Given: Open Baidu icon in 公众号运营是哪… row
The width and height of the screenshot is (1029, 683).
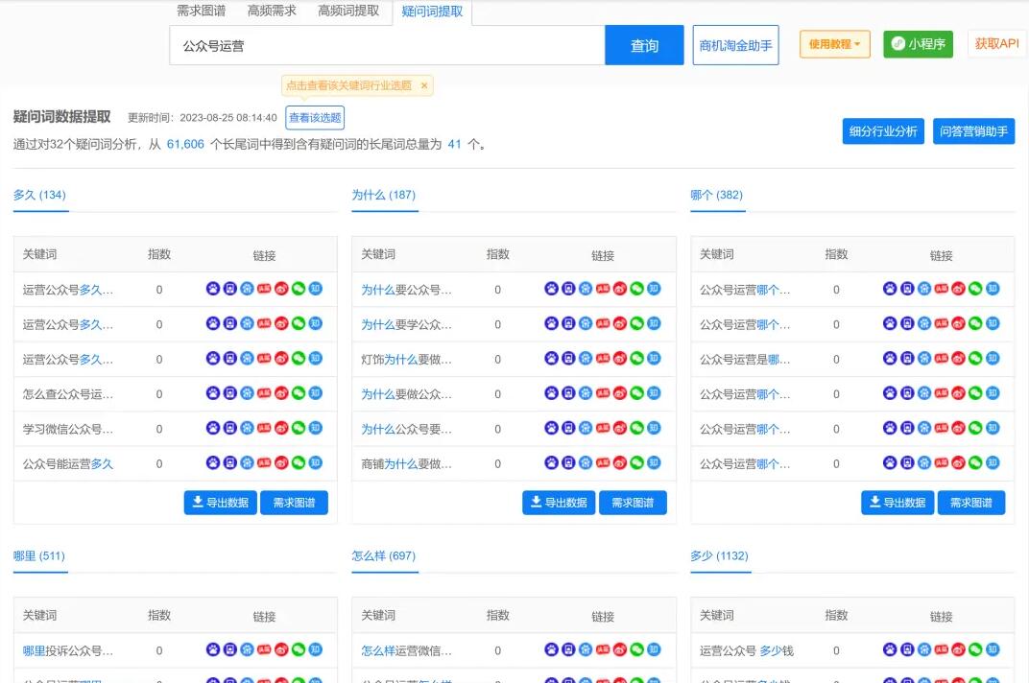Looking at the screenshot, I should pos(890,358).
